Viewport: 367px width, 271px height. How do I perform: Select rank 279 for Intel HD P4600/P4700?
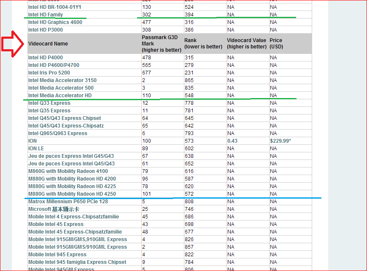[x=189, y=65]
